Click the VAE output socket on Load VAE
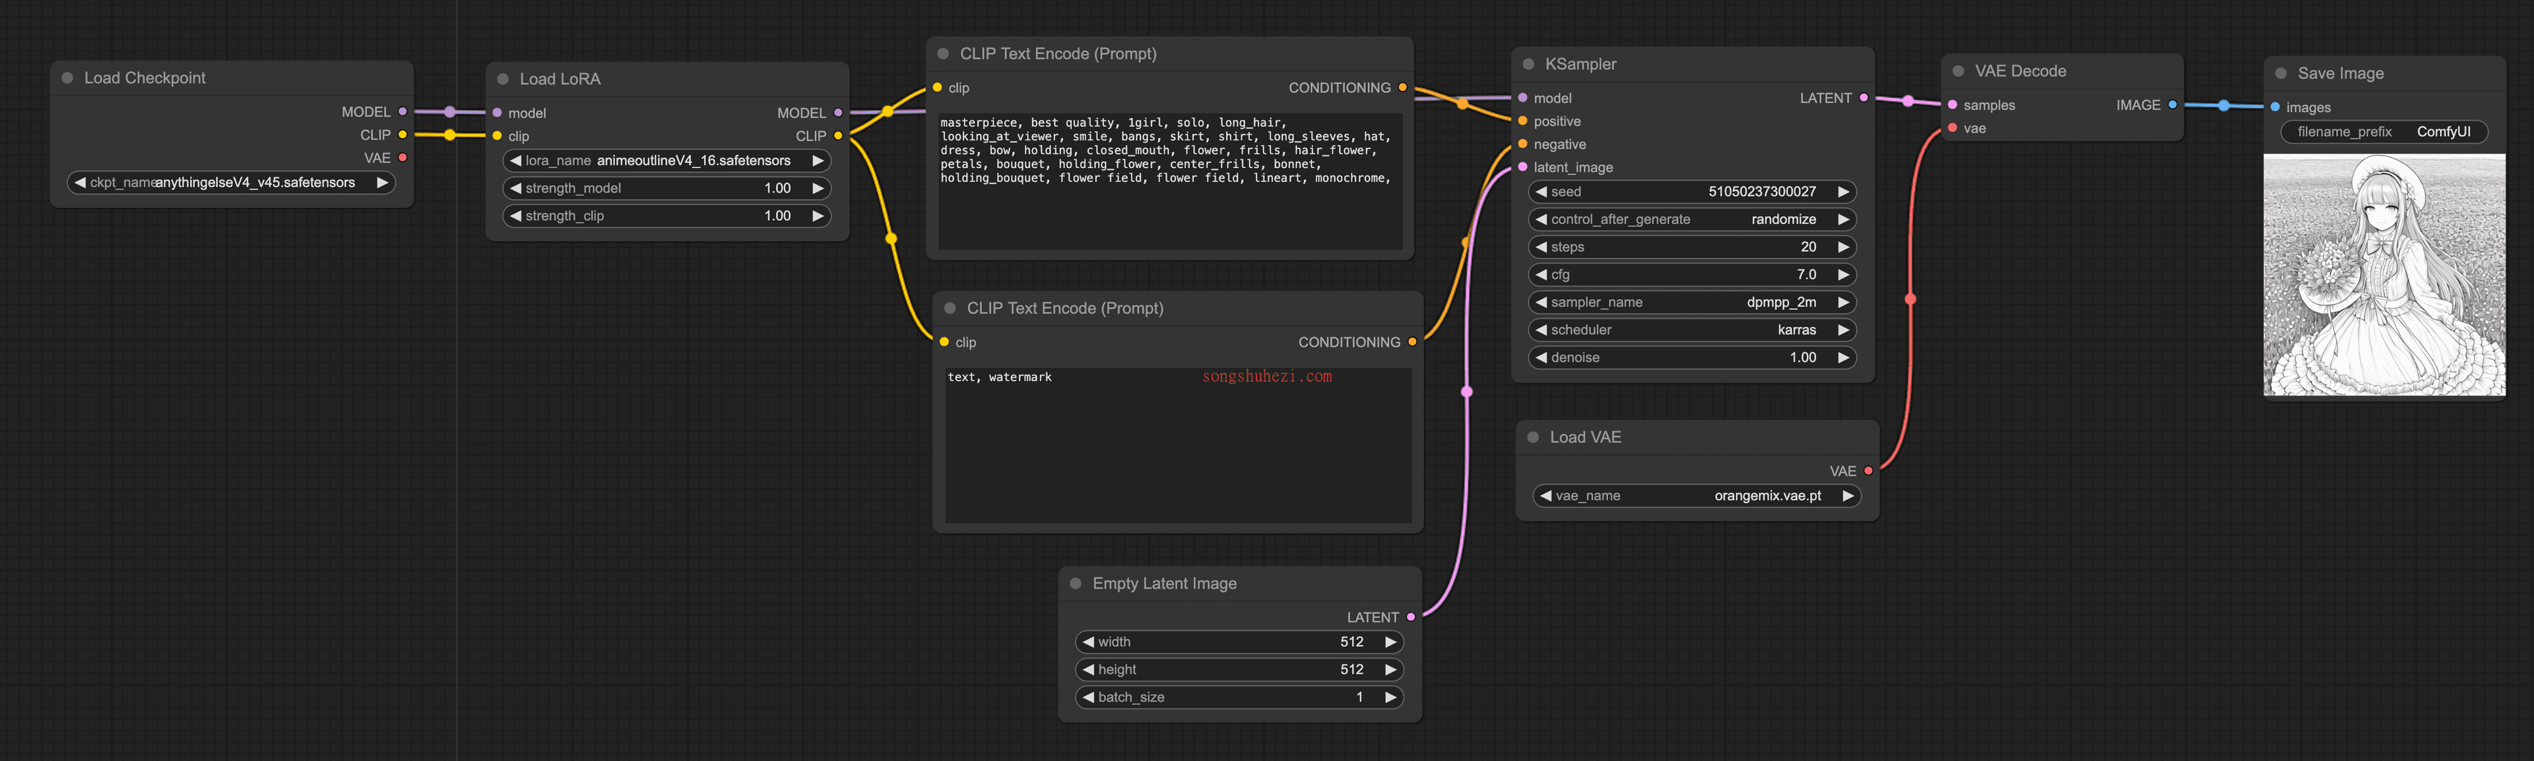This screenshot has width=2534, height=761. click(1869, 471)
